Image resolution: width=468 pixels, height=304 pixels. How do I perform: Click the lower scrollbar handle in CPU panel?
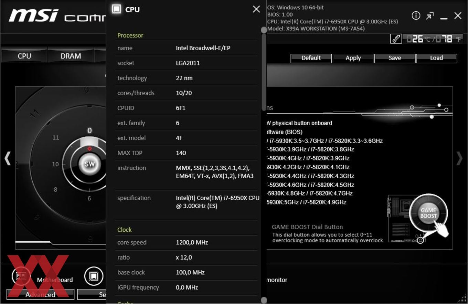pos(264,300)
